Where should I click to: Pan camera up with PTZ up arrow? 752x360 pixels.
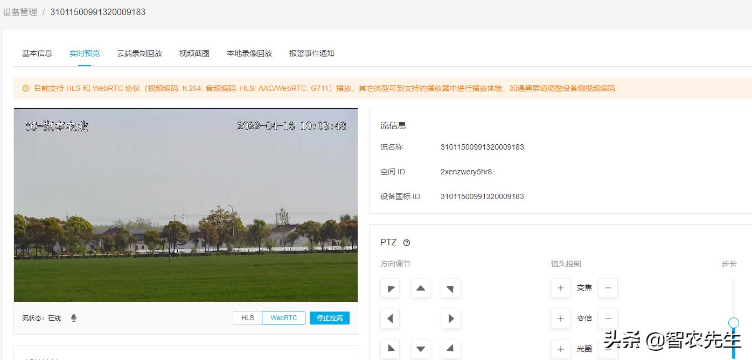click(x=421, y=288)
